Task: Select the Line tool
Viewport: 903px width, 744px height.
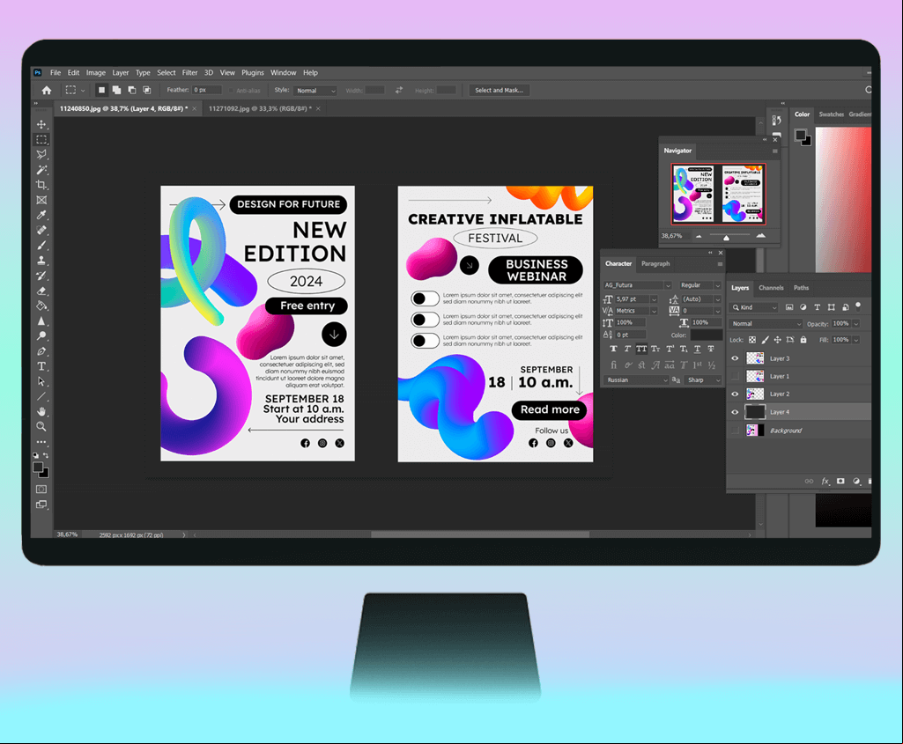Action: point(41,396)
